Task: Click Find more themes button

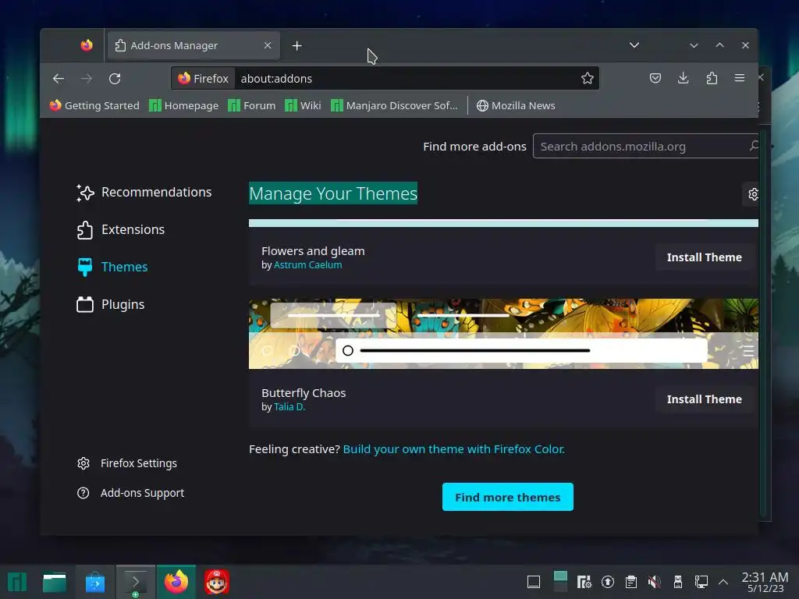Action: [507, 497]
